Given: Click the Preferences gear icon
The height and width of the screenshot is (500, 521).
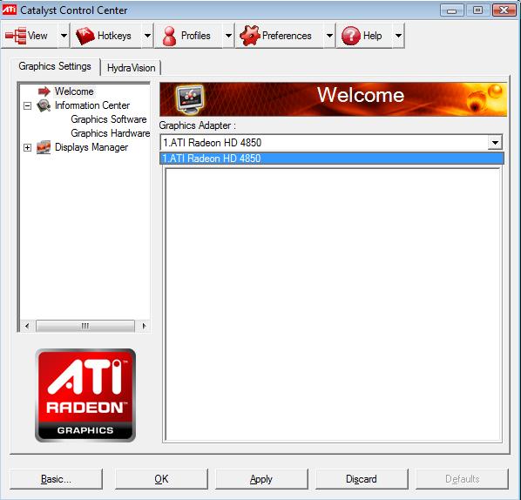Looking at the screenshot, I should pyautogui.click(x=249, y=36).
